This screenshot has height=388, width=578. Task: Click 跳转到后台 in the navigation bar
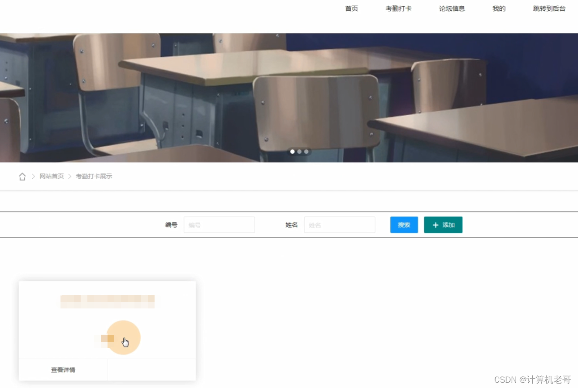[x=549, y=8]
